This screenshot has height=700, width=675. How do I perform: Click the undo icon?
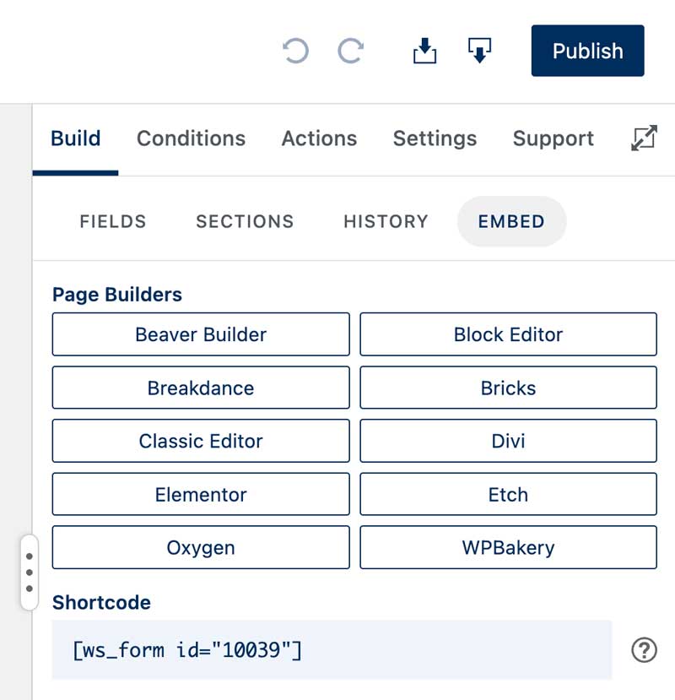pos(295,51)
